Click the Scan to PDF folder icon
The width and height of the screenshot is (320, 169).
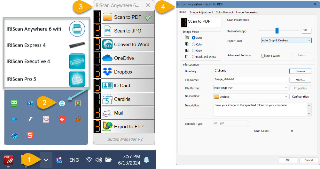pyautogui.click(x=107, y=17)
